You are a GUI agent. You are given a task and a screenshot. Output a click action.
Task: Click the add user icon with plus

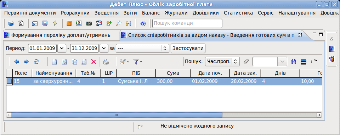pos(109,23)
